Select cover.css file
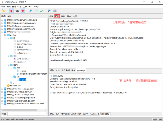Image resolution: width=163 pixels, height=121 pixels. click(21, 62)
